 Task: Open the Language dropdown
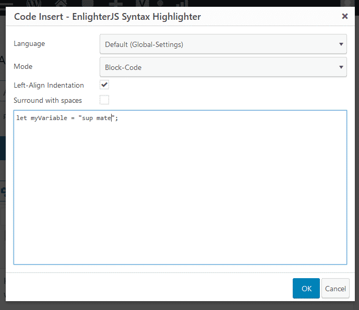(x=223, y=44)
